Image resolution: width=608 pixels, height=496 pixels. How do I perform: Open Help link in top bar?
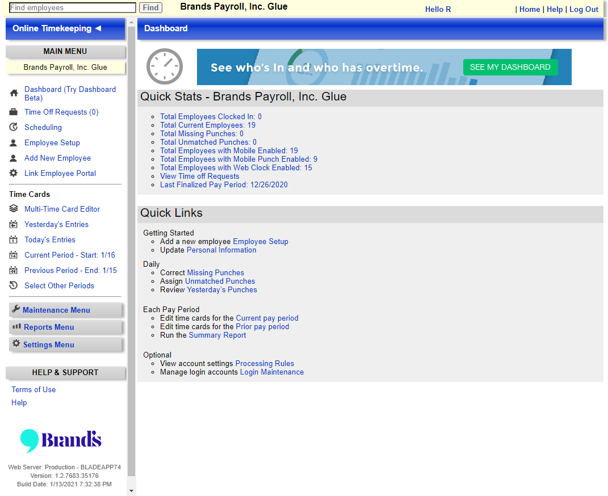pos(555,9)
